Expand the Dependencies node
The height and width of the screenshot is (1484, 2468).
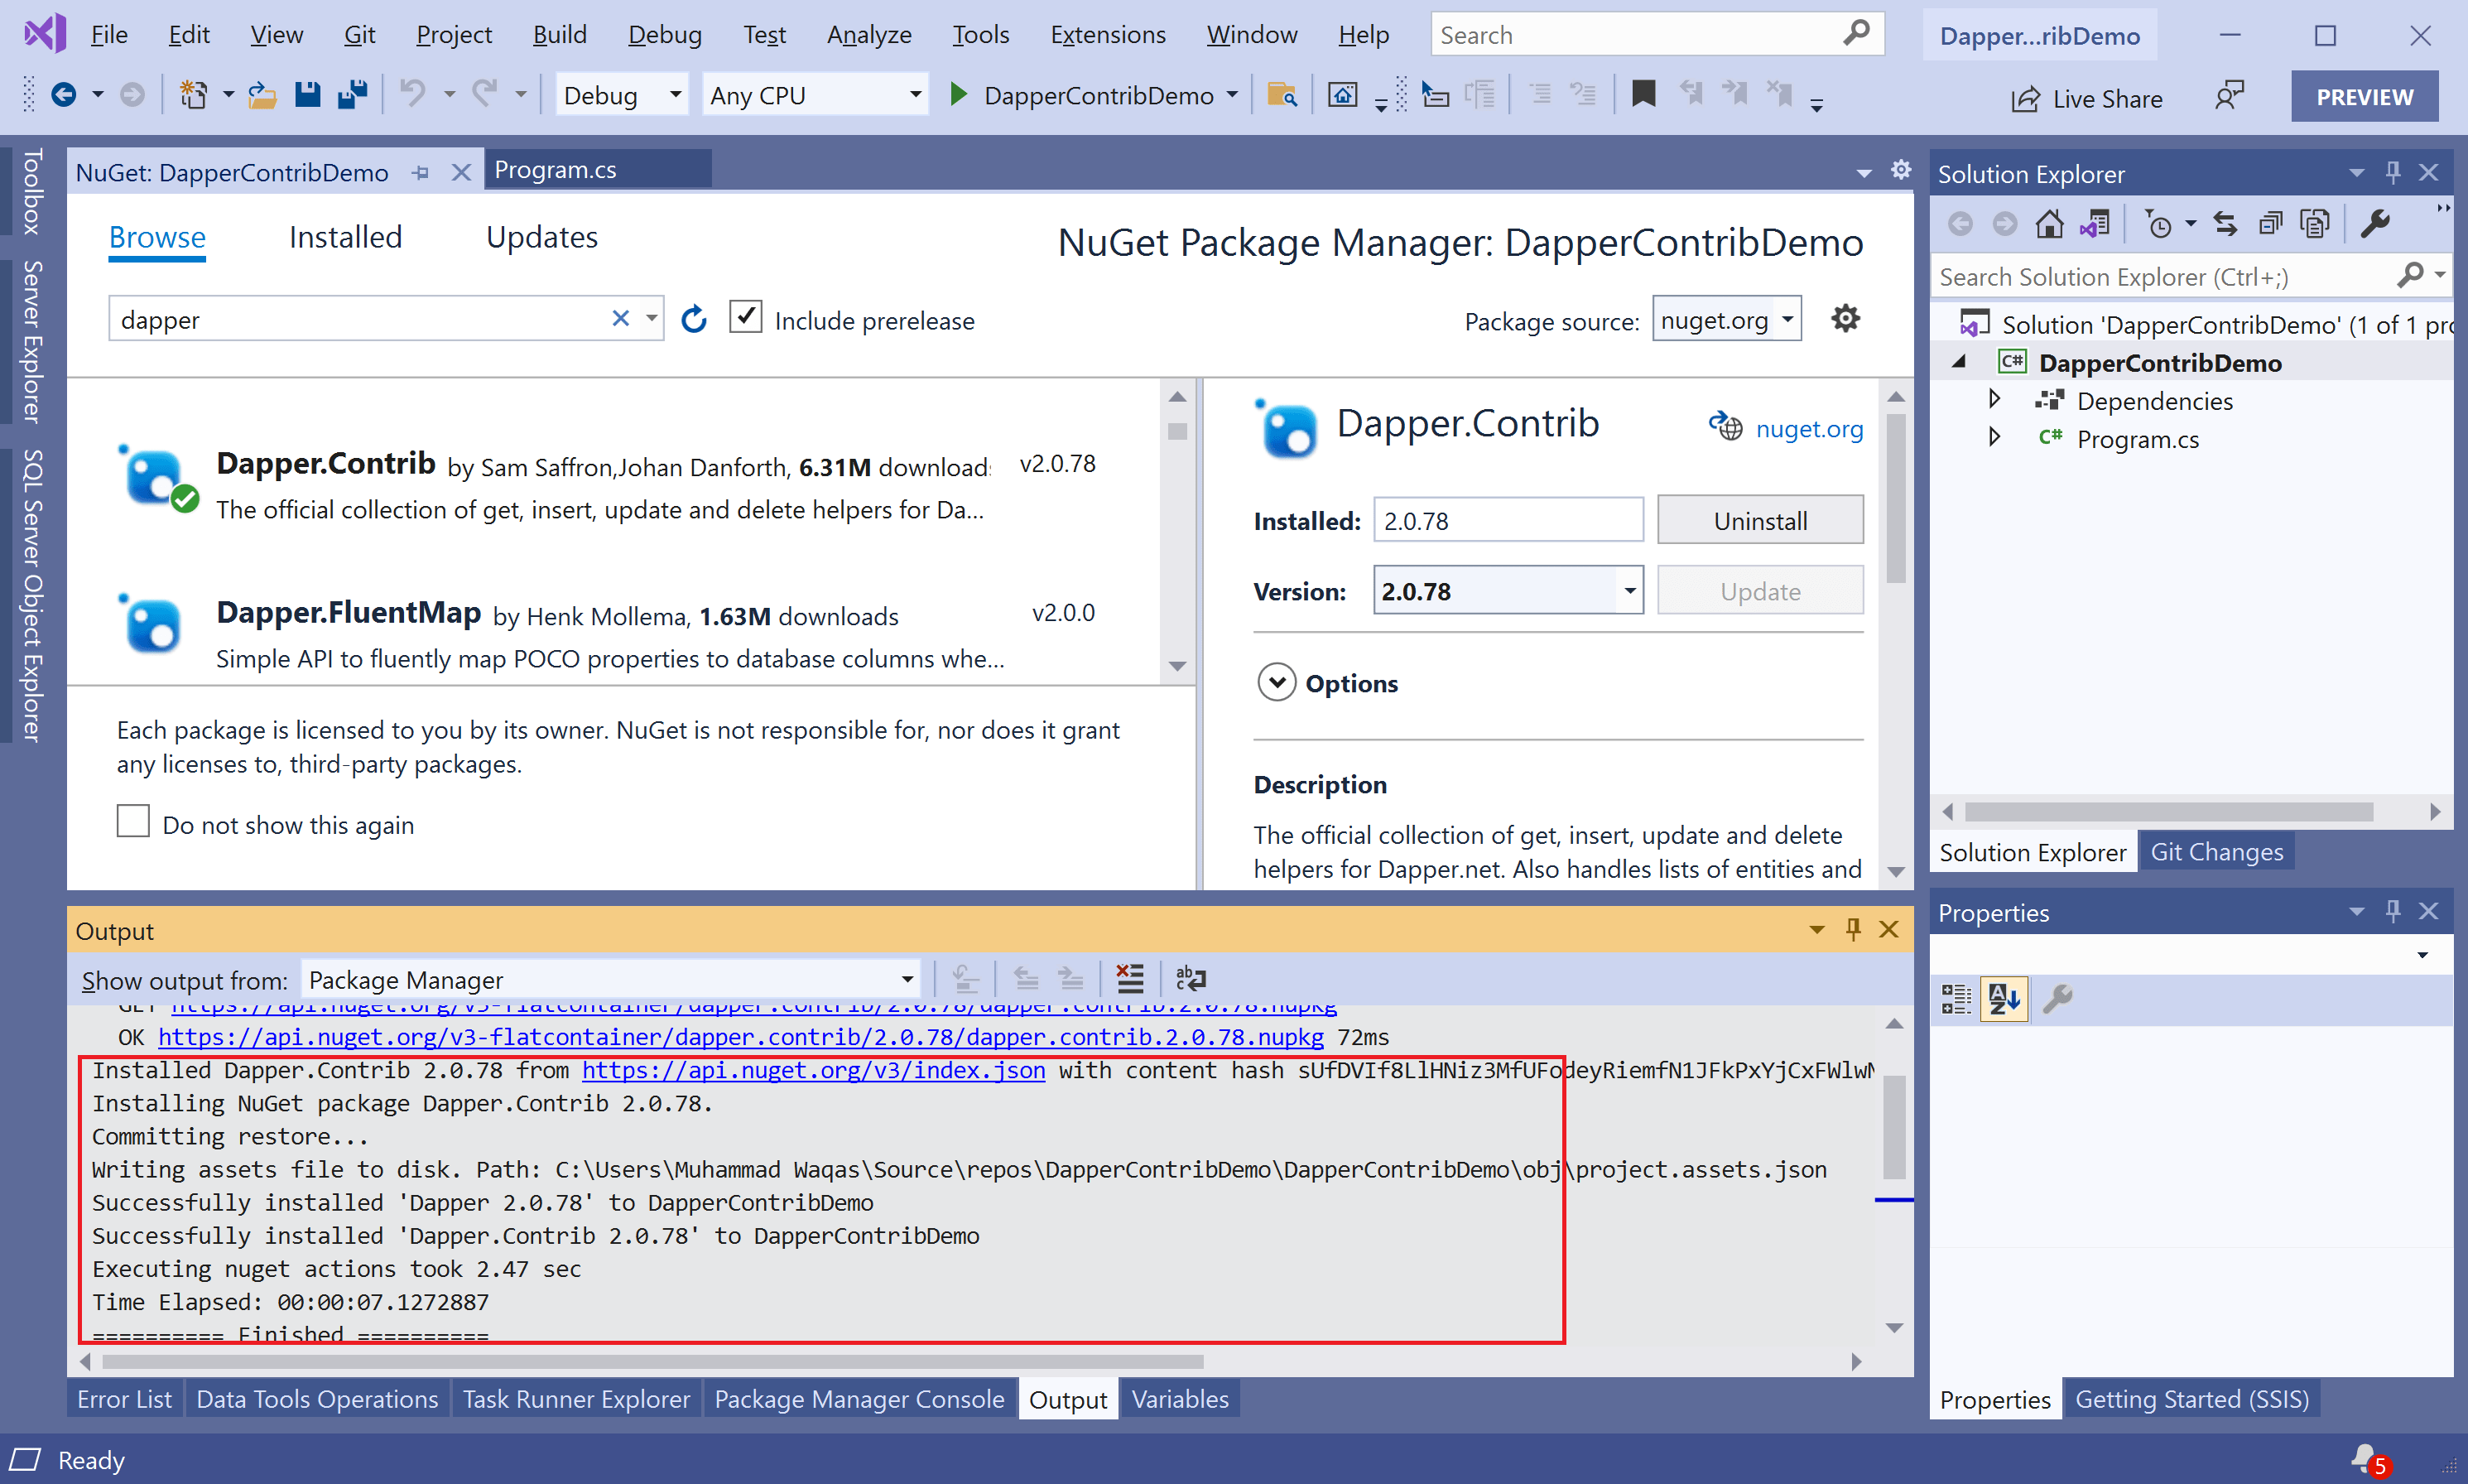pyautogui.click(x=1993, y=400)
